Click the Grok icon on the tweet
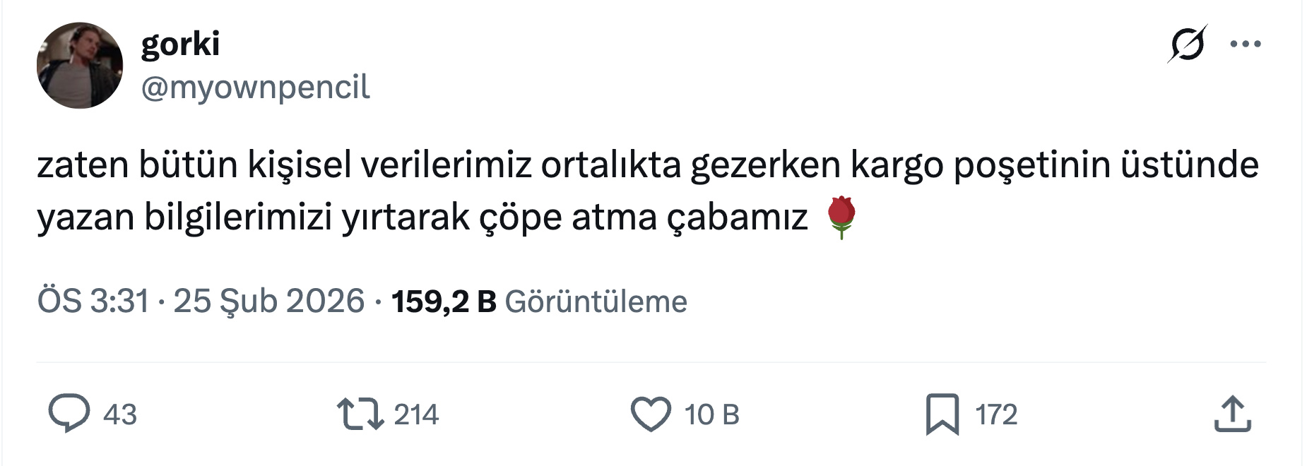The image size is (1307, 466). click(x=1187, y=44)
